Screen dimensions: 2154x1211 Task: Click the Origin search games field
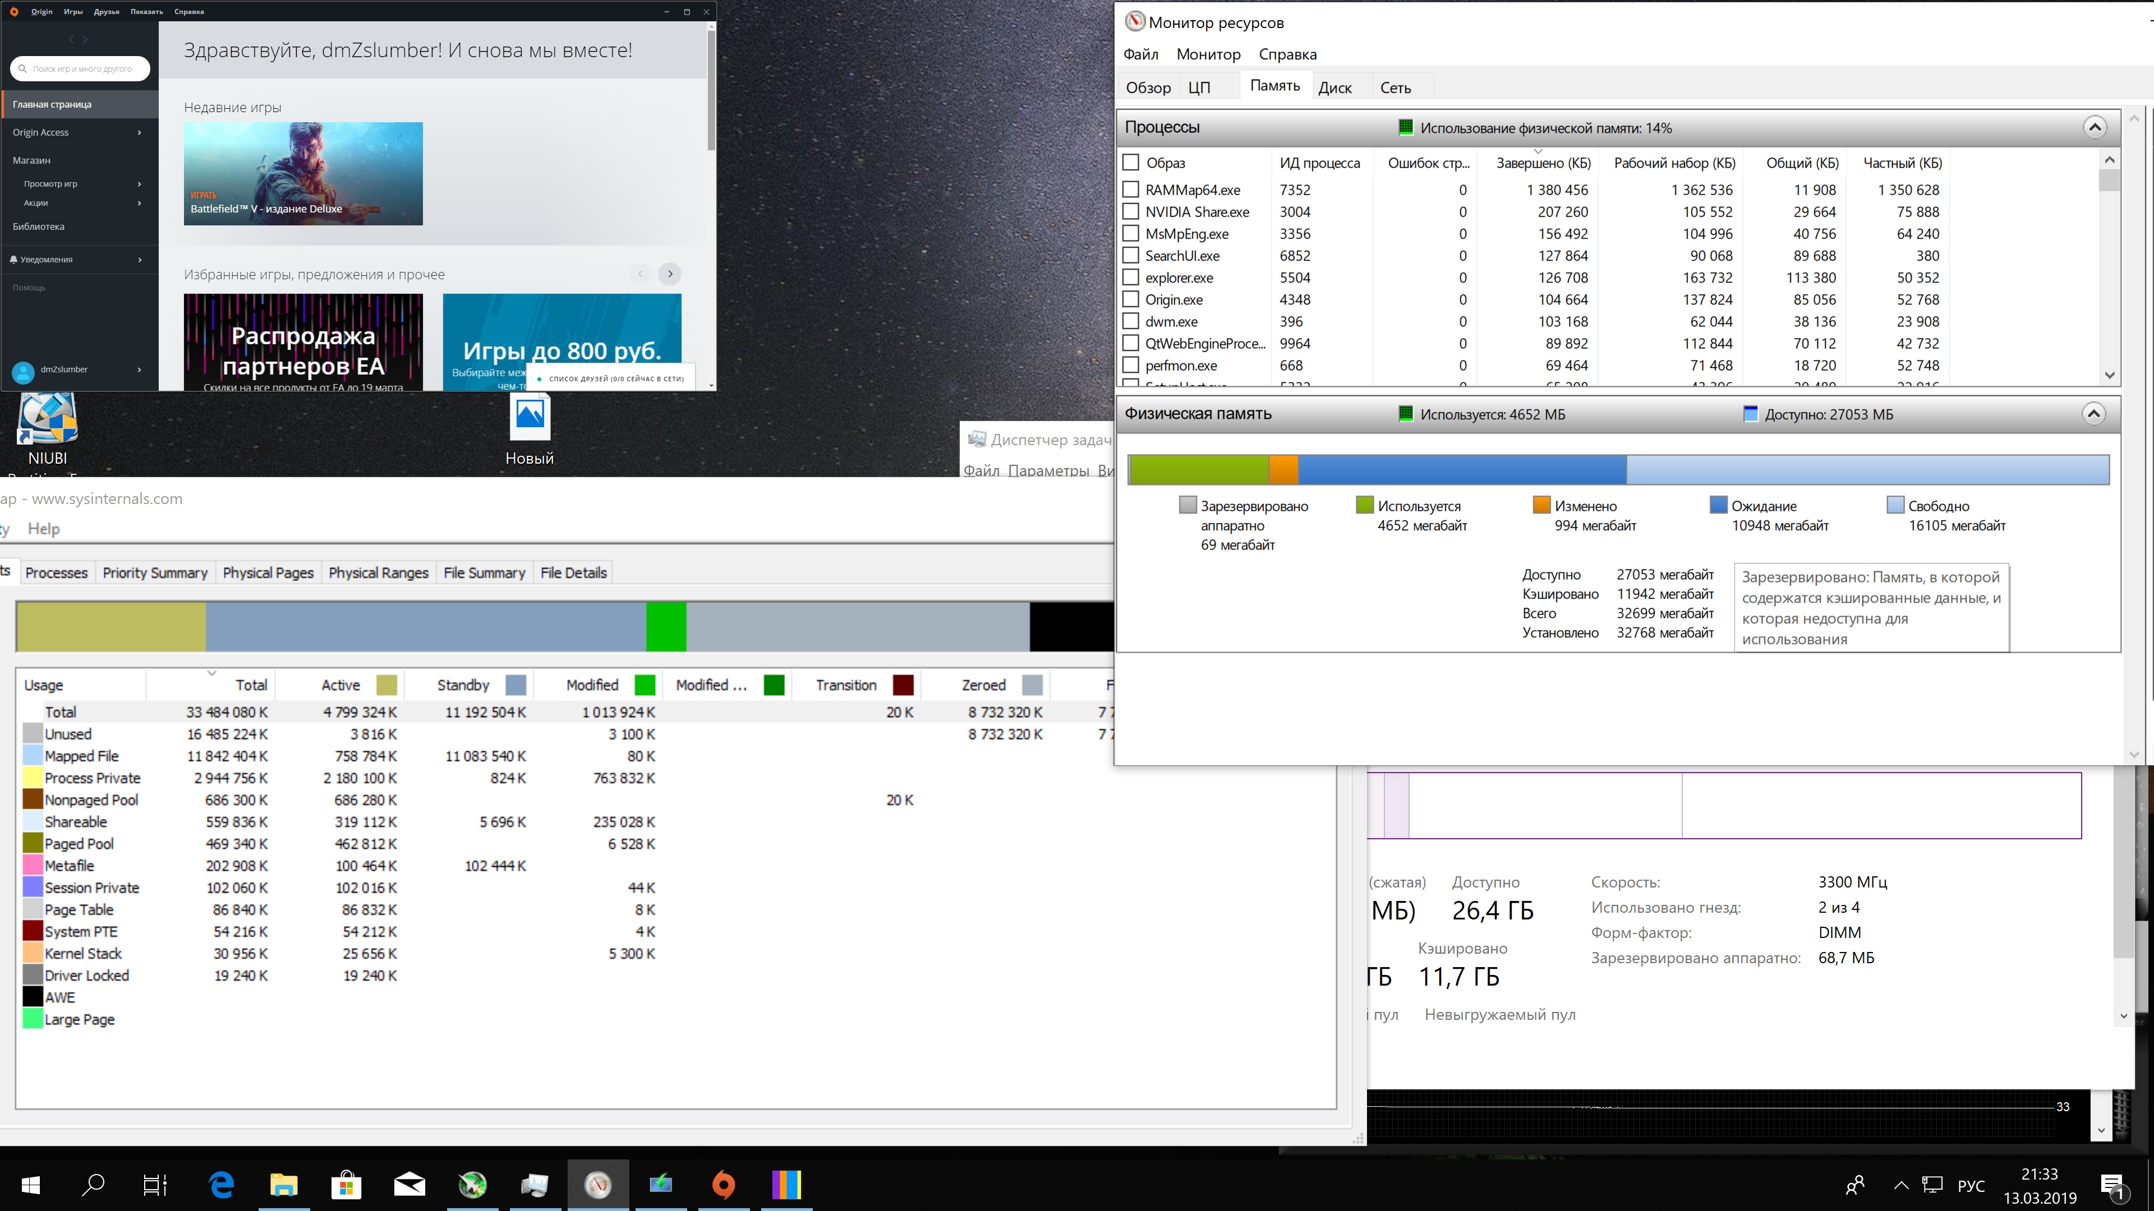point(82,68)
